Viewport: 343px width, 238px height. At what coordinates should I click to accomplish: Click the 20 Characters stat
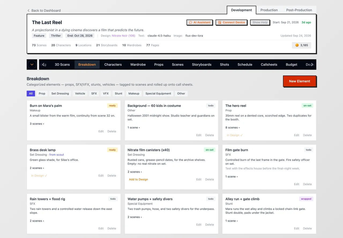[61, 45]
